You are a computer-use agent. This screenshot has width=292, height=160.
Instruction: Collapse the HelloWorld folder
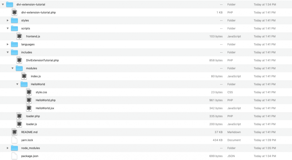click(x=17, y=84)
